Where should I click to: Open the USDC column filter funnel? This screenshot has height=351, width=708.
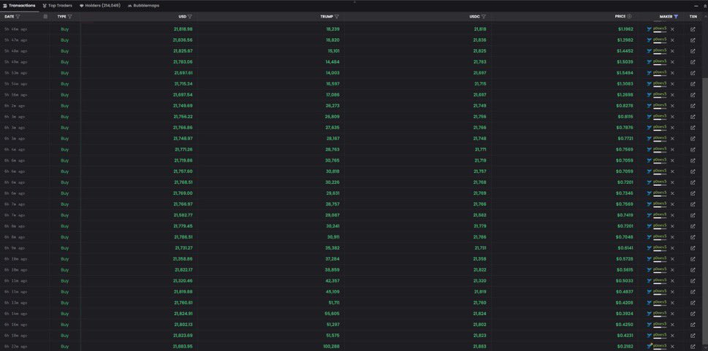tap(483, 17)
